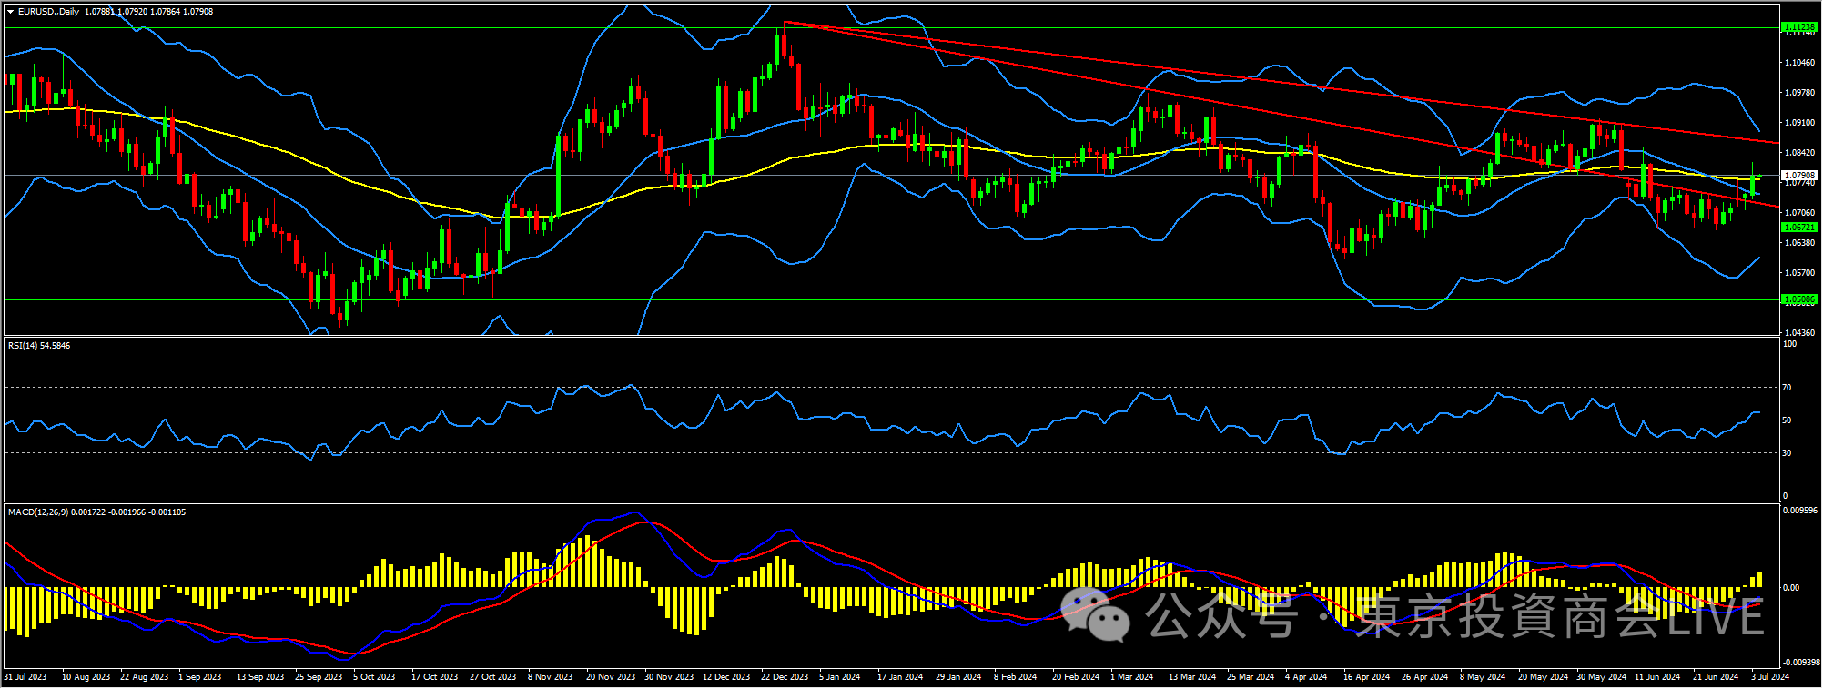The width and height of the screenshot is (1823, 689).
Task: Click the RSI scale value 30
Action: pos(1787,453)
